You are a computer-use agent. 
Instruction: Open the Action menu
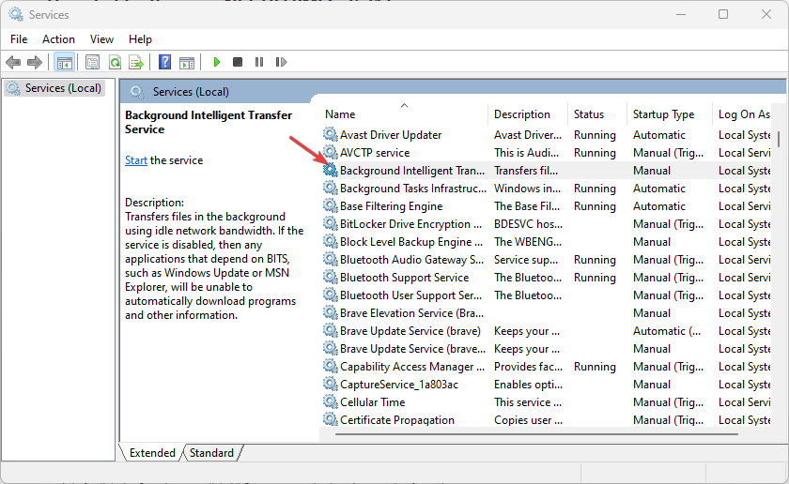click(58, 38)
